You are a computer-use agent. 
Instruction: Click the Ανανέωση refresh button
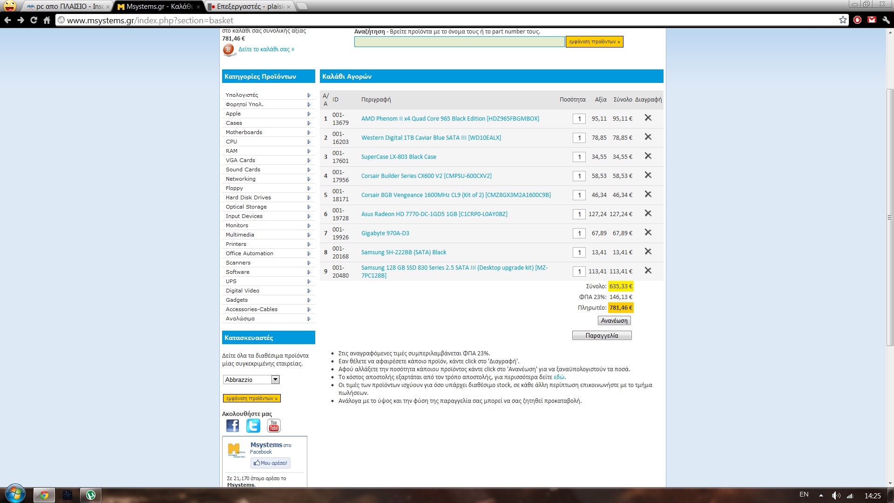pyautogui.click(x=614, y=320)
